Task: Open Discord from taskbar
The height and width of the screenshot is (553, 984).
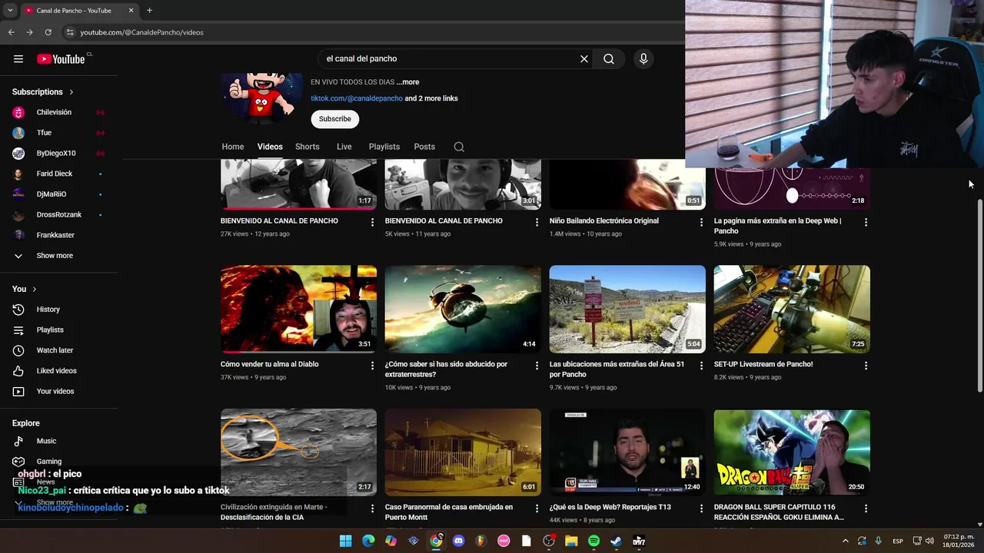Action: tap(459, 541)
